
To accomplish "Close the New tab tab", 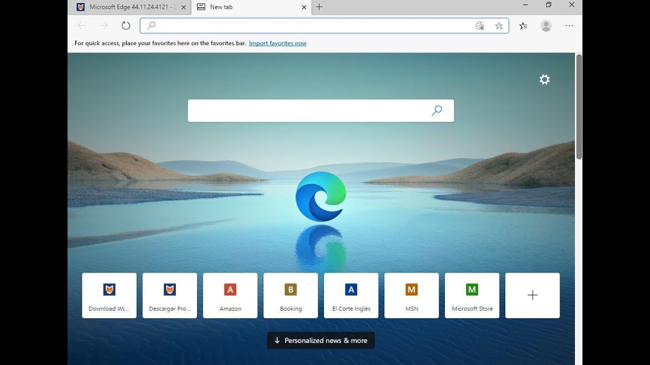I will tap(304, 7).
